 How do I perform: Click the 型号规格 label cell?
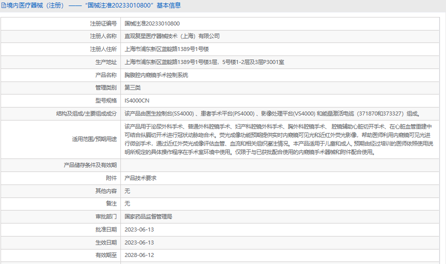61,100
